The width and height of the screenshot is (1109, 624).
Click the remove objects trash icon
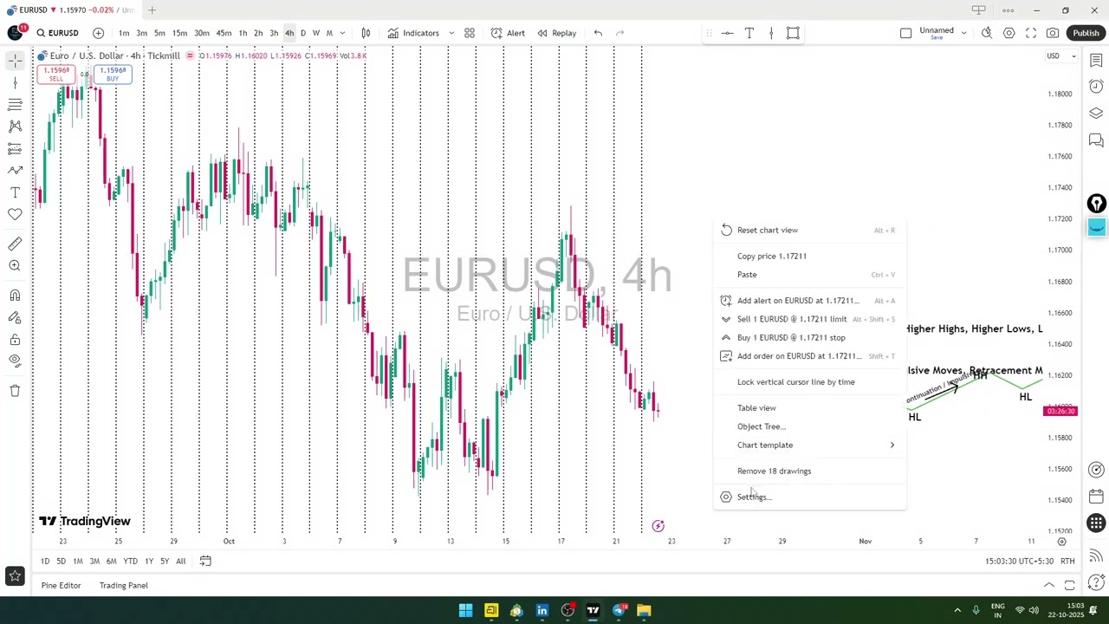[x=15, y=391]
